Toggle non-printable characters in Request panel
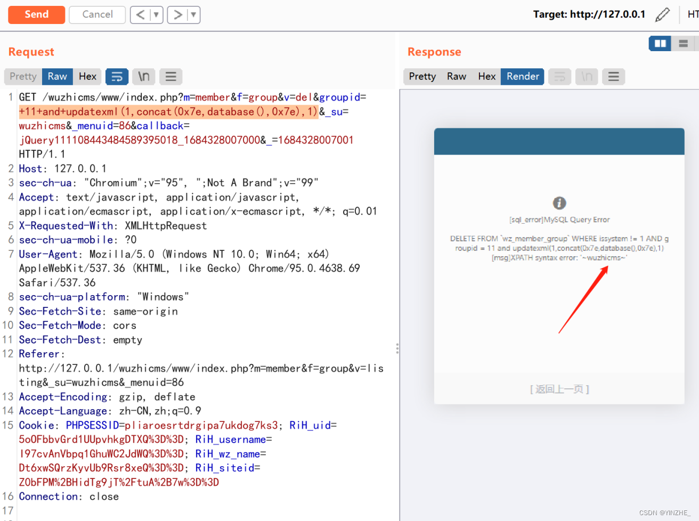699x521 pixels. [x=144, y=77]
